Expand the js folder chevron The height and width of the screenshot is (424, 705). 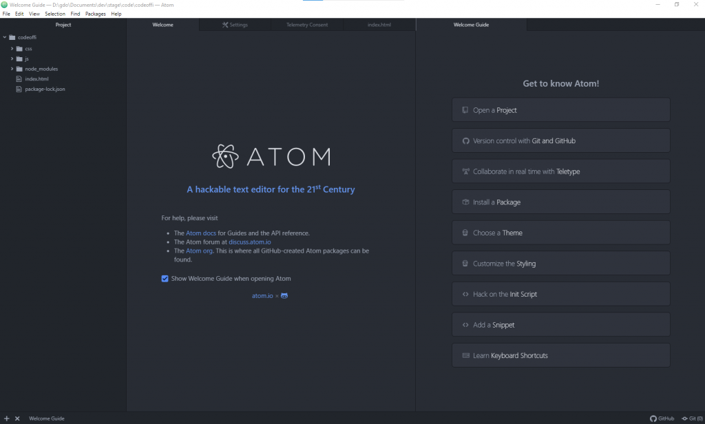point(12,59)
